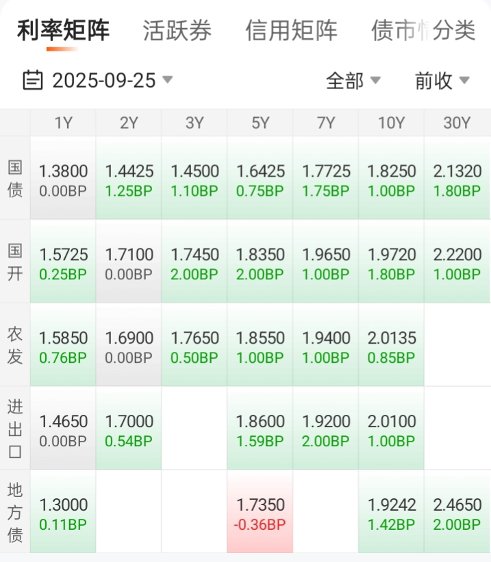Image resolution: width=491 pixels, height=562 pixels.
Task: Open the 信用矩阵 tab
Action: 291,30
